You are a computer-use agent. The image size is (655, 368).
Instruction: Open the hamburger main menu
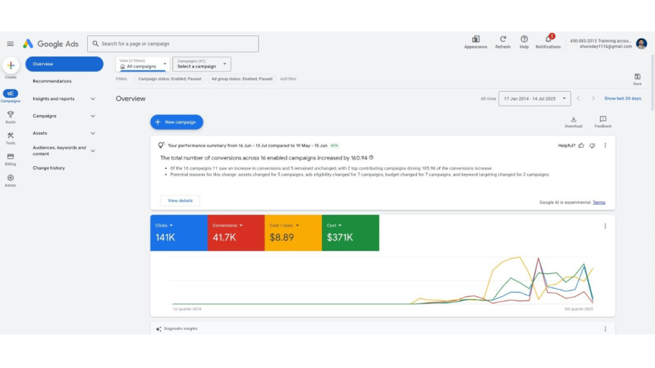pyautogui.click(x=10, y=44)
